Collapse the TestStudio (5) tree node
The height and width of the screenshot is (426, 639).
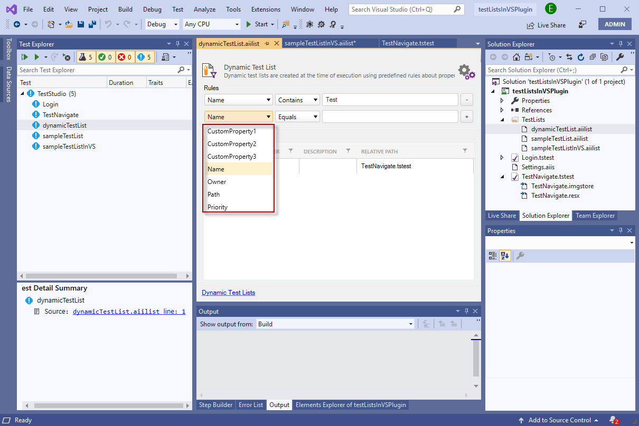click(x=23, y=94)
